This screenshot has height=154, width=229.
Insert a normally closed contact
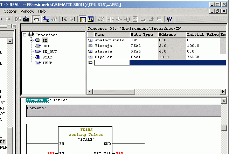pos(119,19)
